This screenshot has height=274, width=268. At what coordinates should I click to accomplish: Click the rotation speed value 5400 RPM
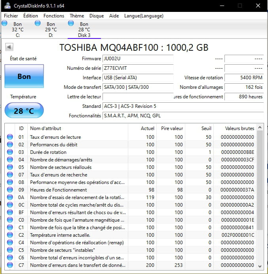click(x=244, y=78)
